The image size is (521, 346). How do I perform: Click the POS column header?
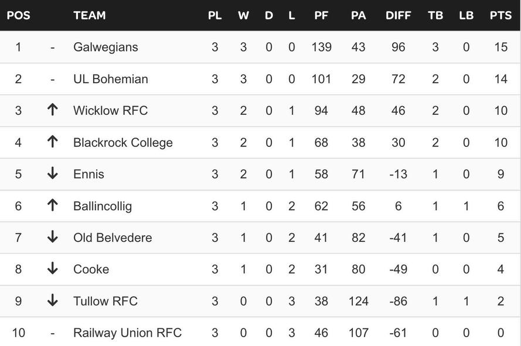[x=18, y=15]
